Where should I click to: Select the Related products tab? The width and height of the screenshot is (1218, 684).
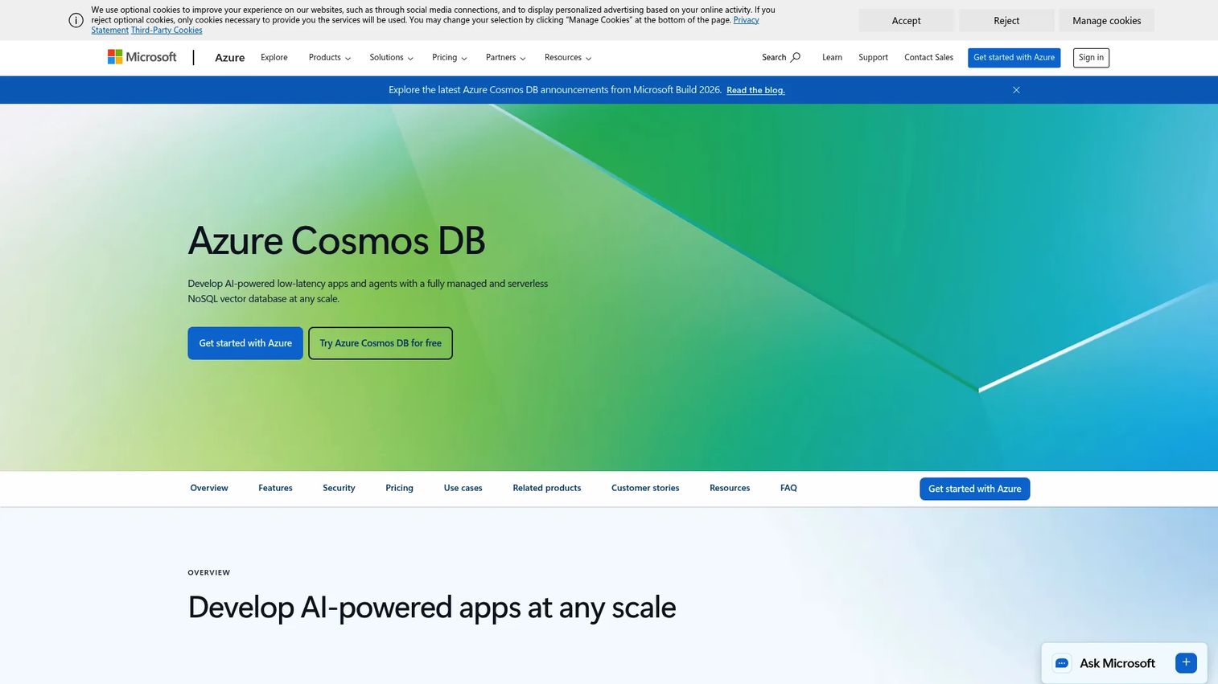pyautogui.click(x=547, y=488)
